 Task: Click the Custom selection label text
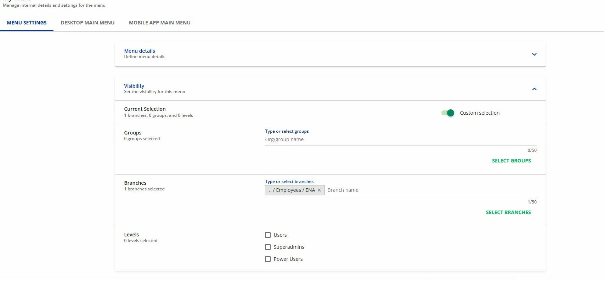point(479,113)
